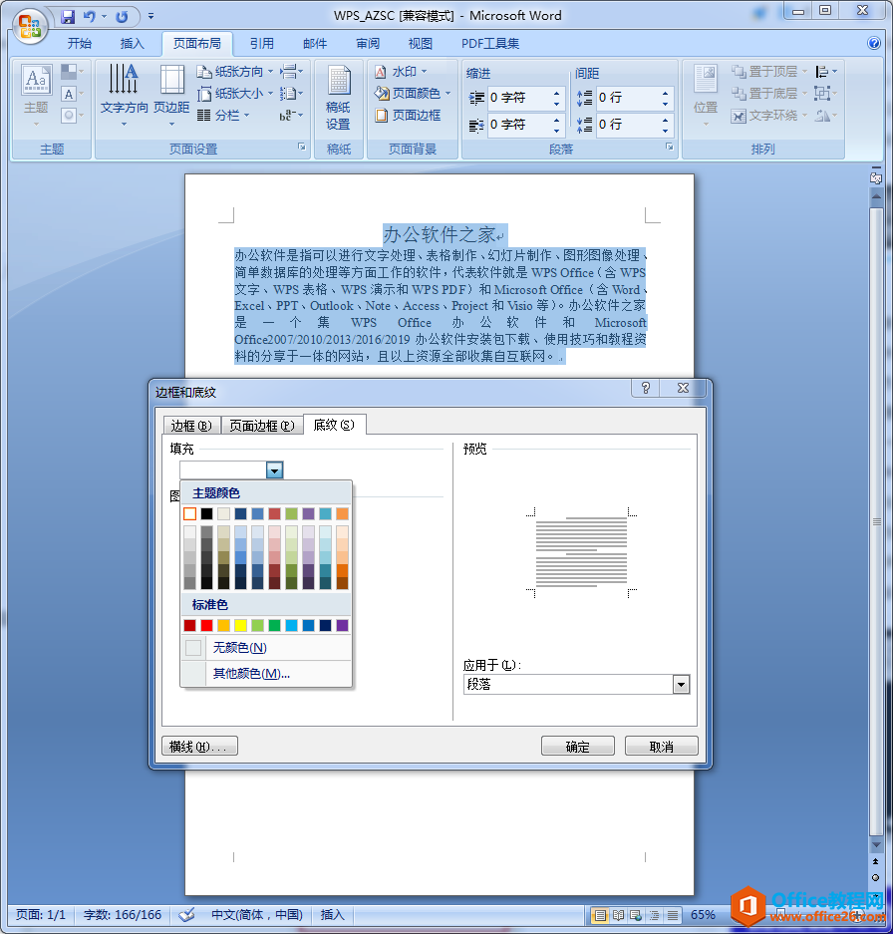Increase left indent value
The width and height of the screenshot is (893, 934).
[x=556, y=93]
